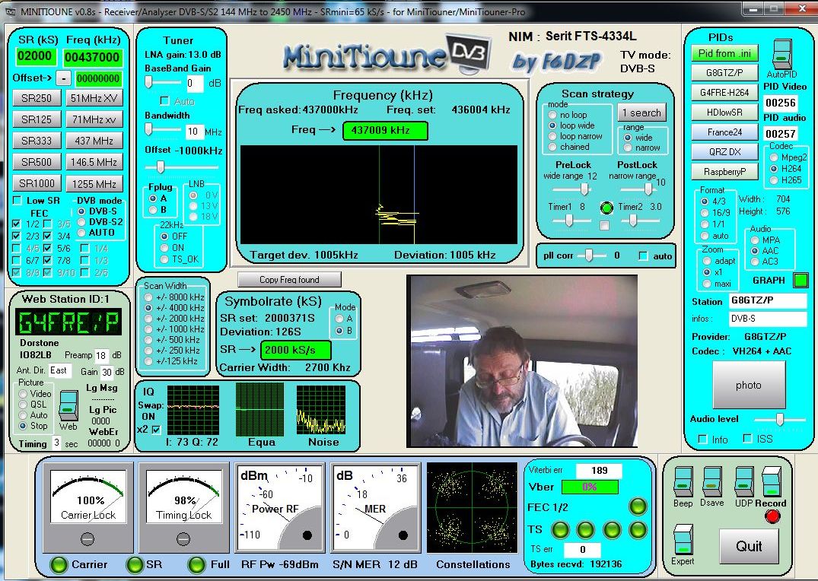818x581 pixels.
Task: Click the 1255 MHz preset button
Action: click(x=94, y=183)
